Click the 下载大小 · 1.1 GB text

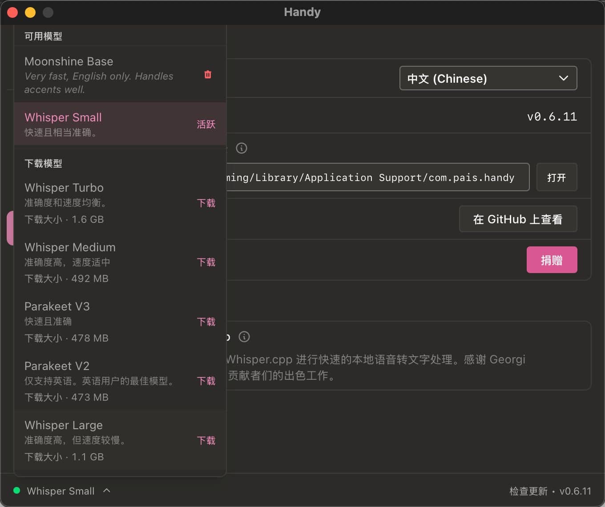click(x=64, y=457)
